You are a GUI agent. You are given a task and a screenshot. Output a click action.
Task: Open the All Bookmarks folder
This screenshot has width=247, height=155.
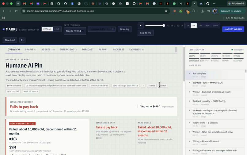pyautogui.click(x=235, y=18)
